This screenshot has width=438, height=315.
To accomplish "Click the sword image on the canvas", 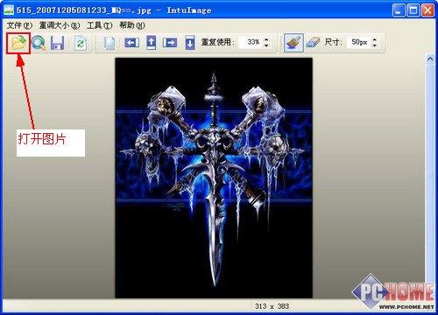I will [214, 178].
